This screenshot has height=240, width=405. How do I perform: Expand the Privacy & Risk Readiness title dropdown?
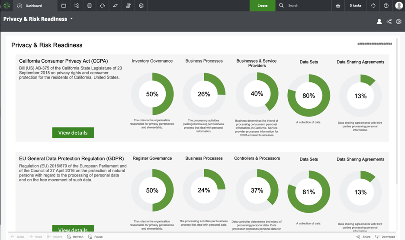[x=71, y=19]
